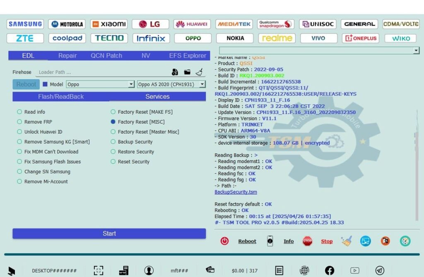Select Backup Security option
The image size is (424, 277).
[x=131, y=142]
